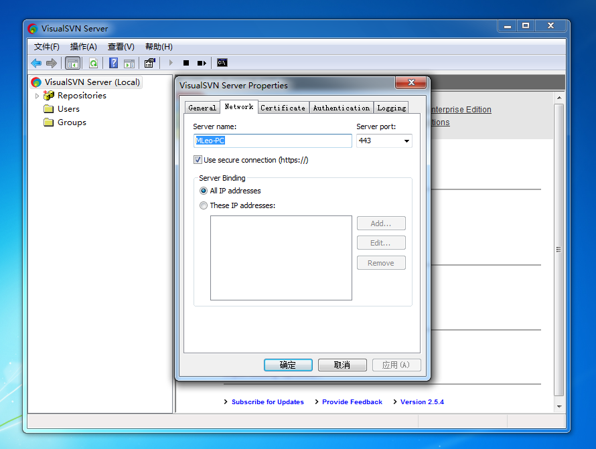
Task: Click the 取消 button
Action: click(x=342, y=365)
